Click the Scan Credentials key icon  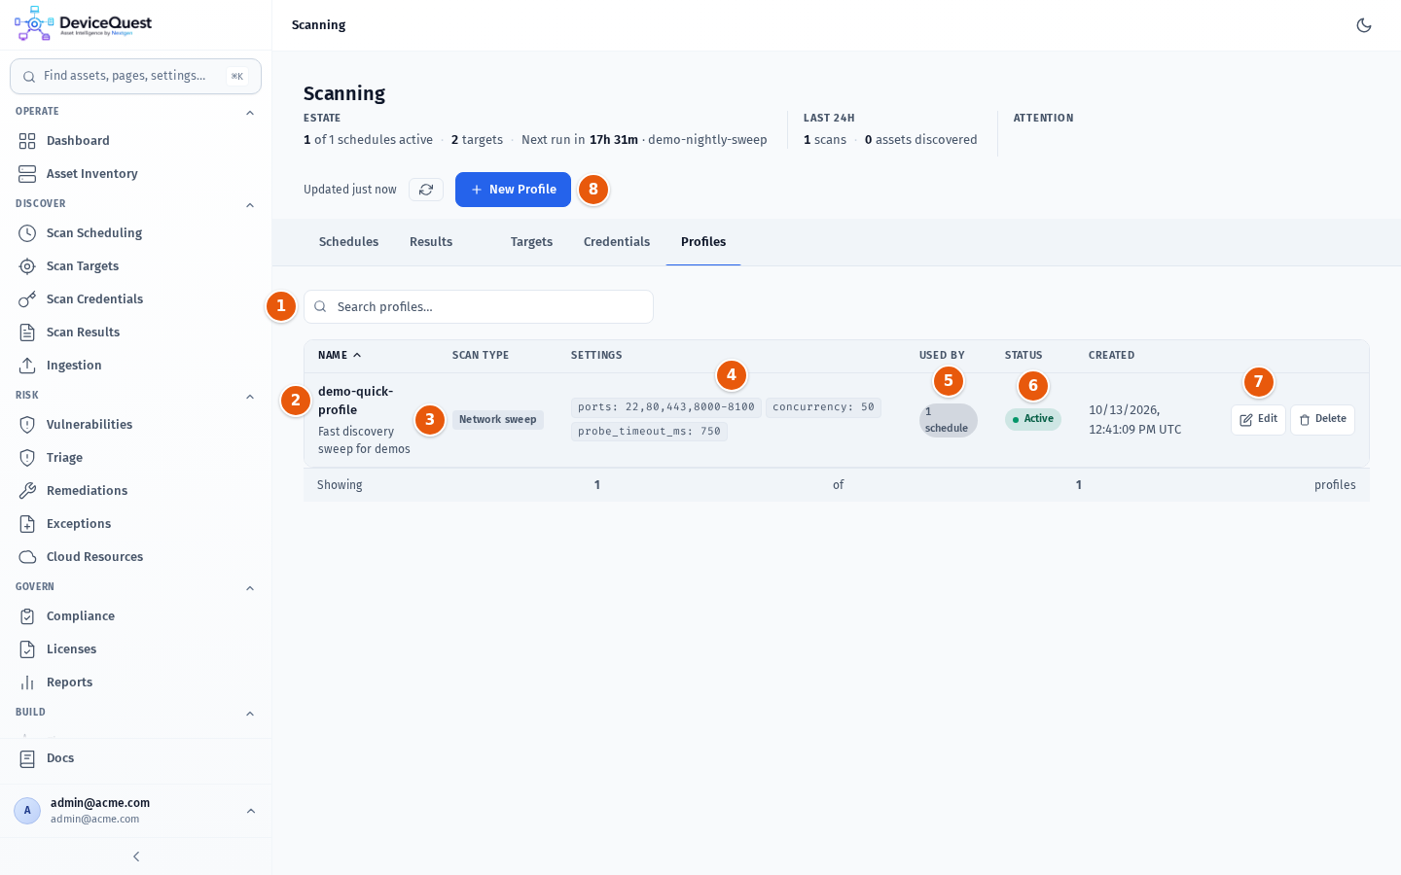[27, 299]
